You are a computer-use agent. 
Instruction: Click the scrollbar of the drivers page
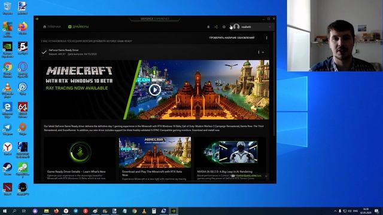coord(274,84)
